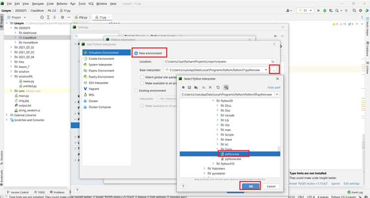Confirm with OK in Select Python Interpreter
Screen dimensions: 370x198
coord(251,186)
